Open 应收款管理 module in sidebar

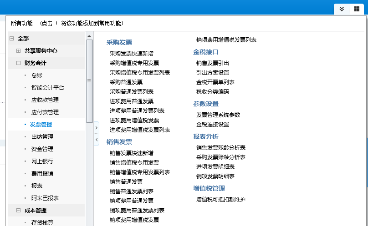point(45,100)
